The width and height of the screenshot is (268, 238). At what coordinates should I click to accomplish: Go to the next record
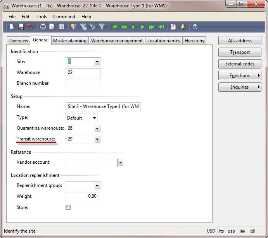[142, 27]
